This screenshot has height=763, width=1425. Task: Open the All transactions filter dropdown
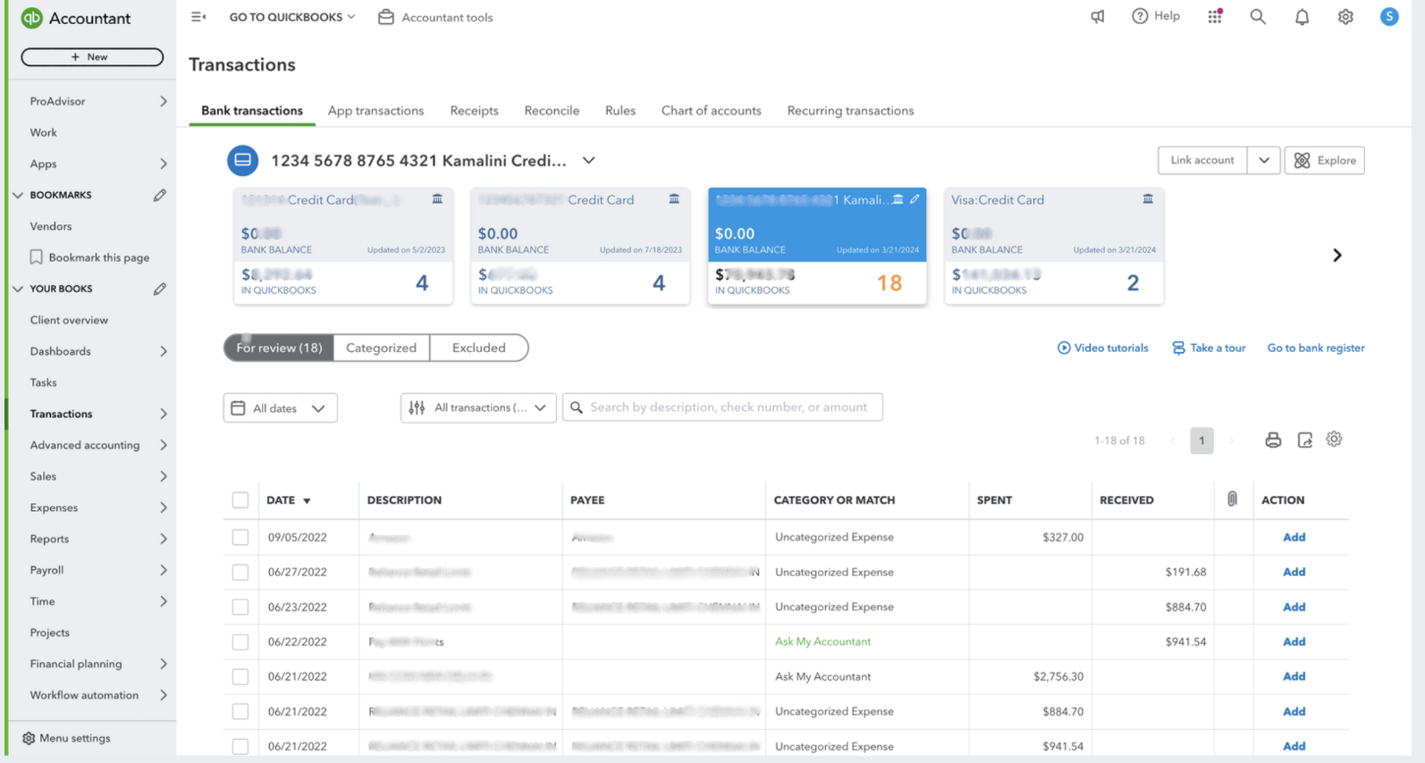coord(478,407)
